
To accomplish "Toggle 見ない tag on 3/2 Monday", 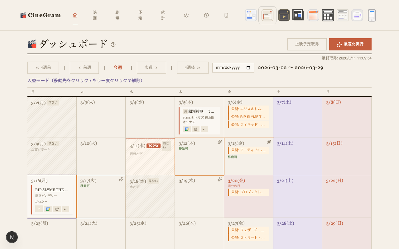I will (53, 103).
